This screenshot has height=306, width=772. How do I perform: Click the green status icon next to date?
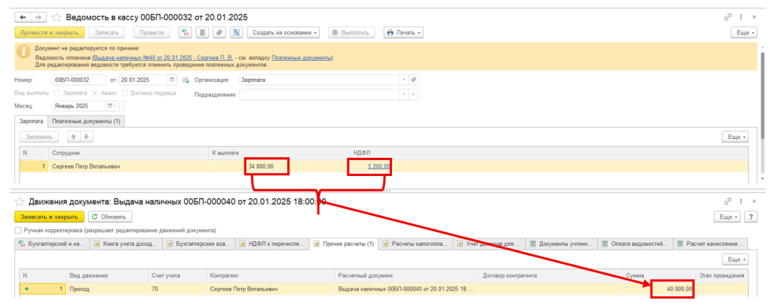pyautogui.click(x=185, y=80)
